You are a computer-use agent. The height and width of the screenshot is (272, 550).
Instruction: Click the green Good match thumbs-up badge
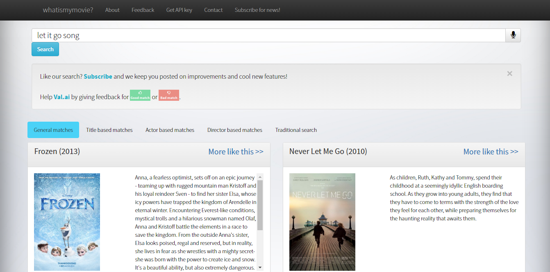point(140,95)
